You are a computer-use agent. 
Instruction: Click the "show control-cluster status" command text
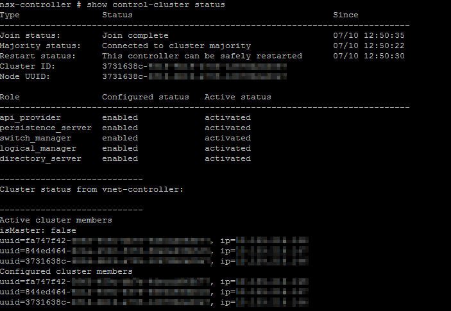pyautogui.click(x=156, y=4)
